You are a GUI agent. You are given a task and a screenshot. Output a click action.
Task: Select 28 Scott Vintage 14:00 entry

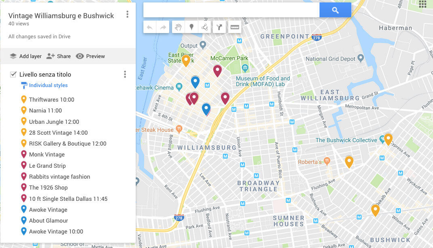coord(58,133)
